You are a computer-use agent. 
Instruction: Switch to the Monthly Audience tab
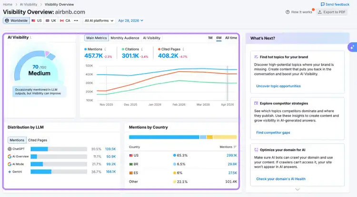click(x=125, y=38)
